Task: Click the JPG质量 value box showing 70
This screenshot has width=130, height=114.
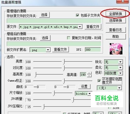Action: click(28, 100)
